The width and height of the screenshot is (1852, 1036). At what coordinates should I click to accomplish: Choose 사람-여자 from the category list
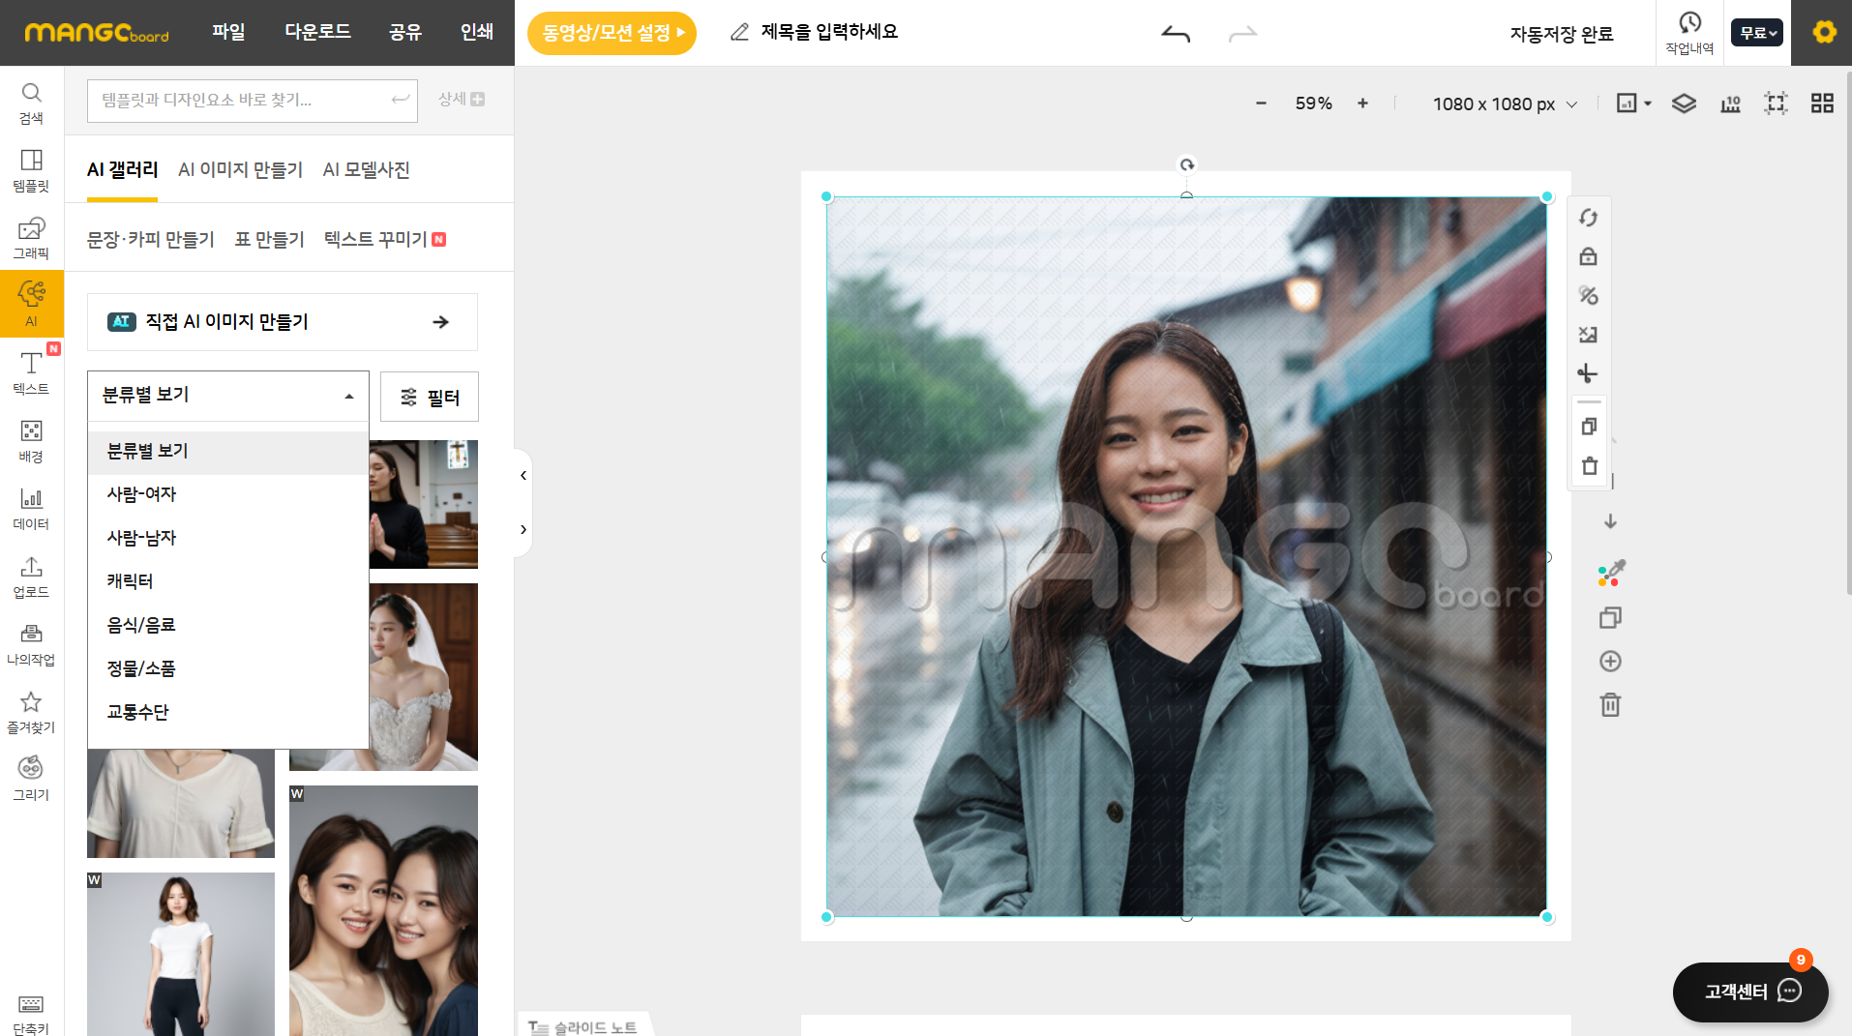pos(228,494)
